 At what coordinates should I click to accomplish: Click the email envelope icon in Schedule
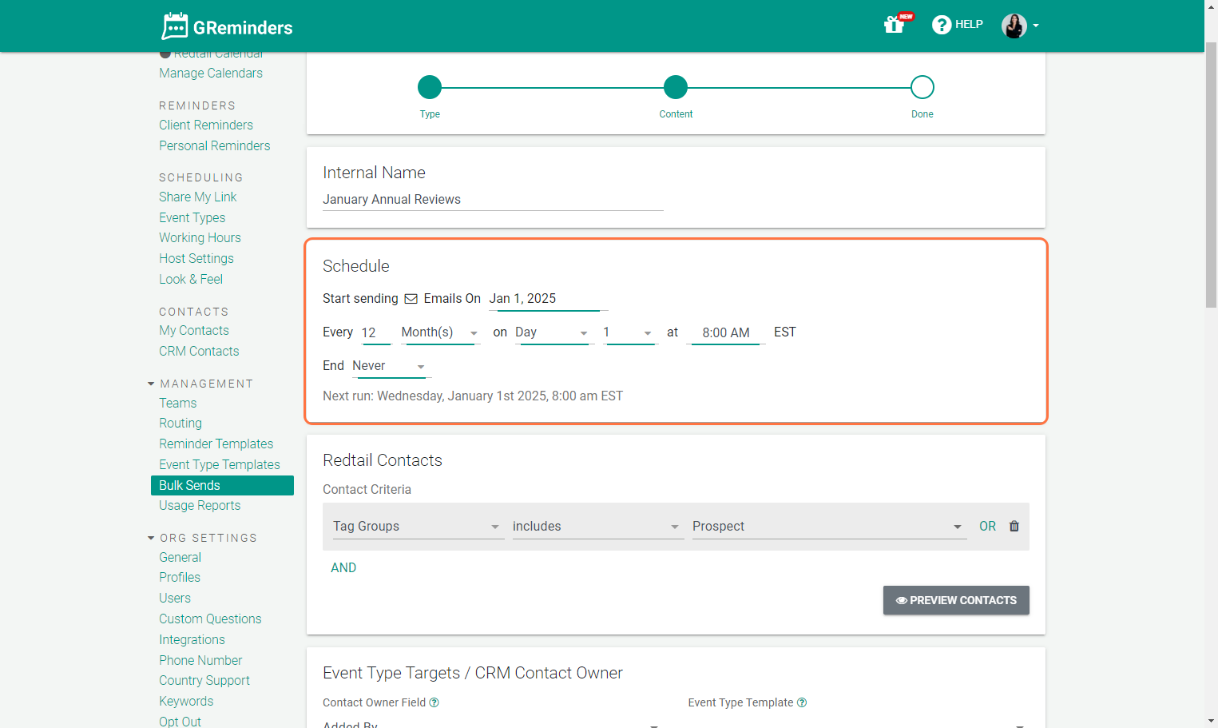(411, 298)
